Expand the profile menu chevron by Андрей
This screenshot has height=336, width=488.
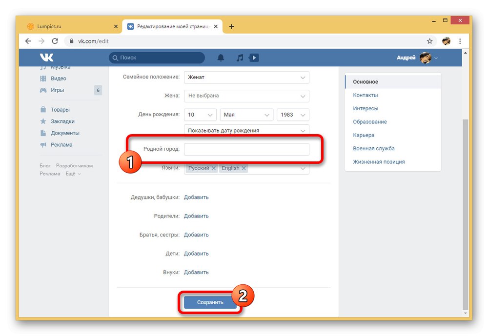436,58
